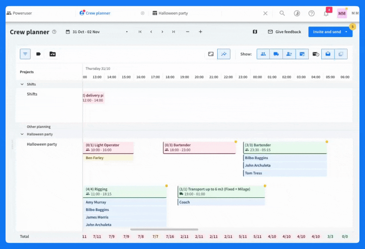Toggle show crew with plus icon
The width and height of the screenshot is (365, 249).
coord(289,54)
